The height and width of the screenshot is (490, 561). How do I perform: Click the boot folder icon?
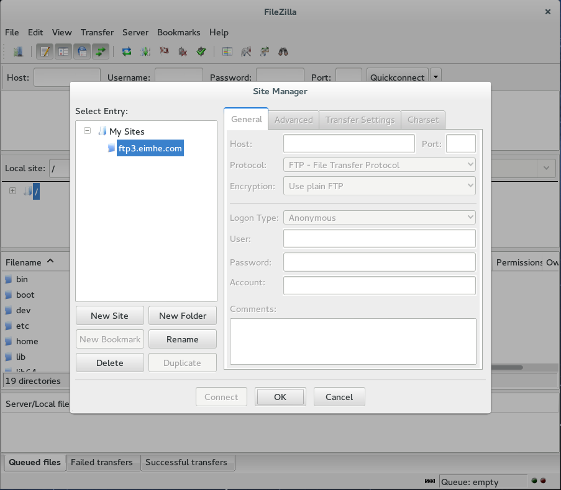coord(9,295)
